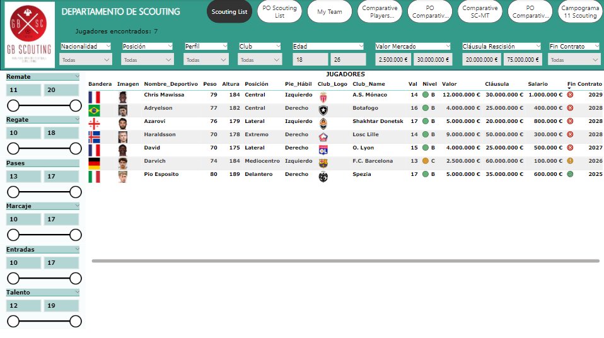Click the O. Lyon club logo

click(x=323, y=150)
